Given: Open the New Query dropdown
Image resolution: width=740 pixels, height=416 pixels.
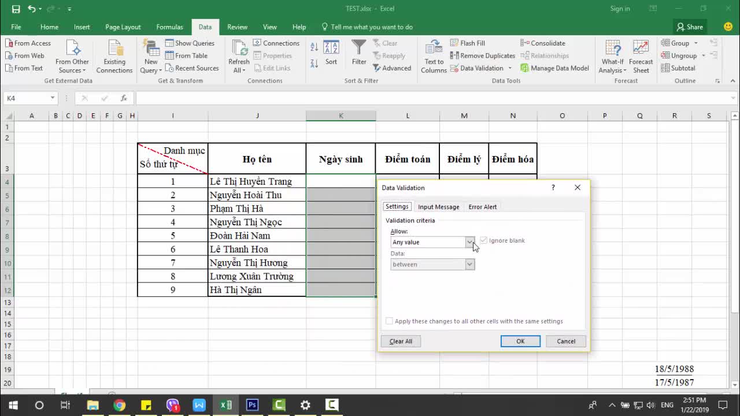Looking at the screenshot, I should pyautogui.click(x=150, y=57).
